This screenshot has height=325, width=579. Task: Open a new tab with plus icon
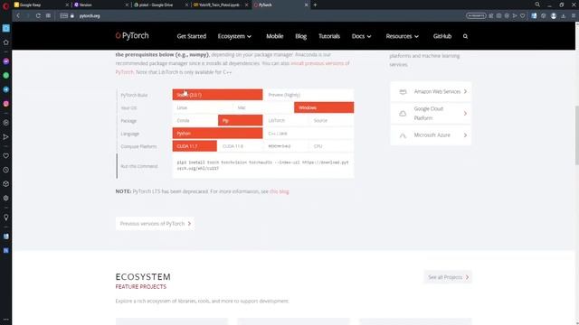point(315,5)
